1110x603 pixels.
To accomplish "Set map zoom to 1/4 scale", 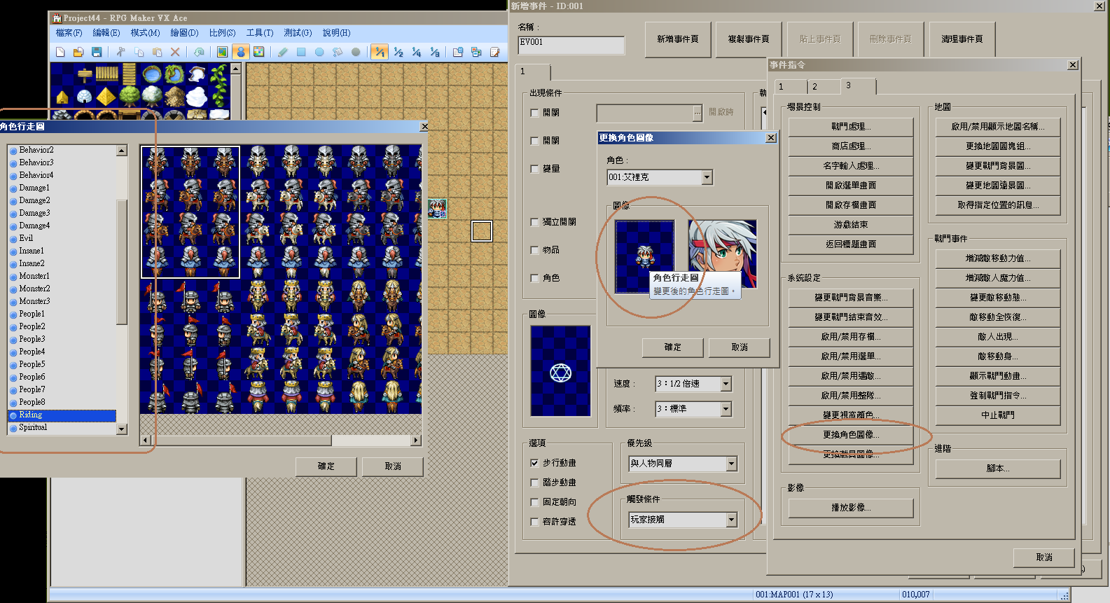I will [x=417, y=52].
